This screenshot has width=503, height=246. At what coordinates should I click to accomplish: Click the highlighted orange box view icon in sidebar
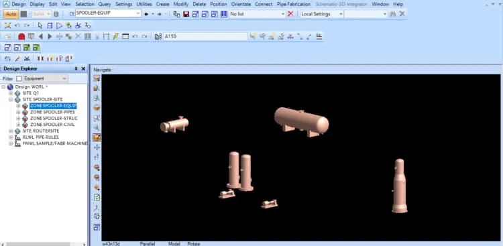pyautogui.click(x=97, y=137)
